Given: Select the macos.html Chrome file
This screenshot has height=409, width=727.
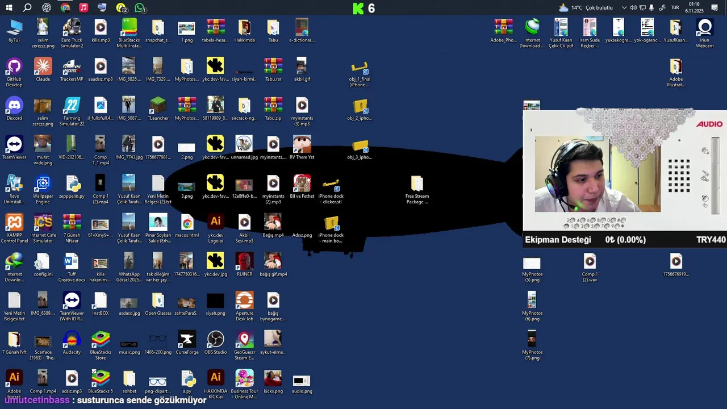Looking at the screenshot, I should click(x=187, y=226).
